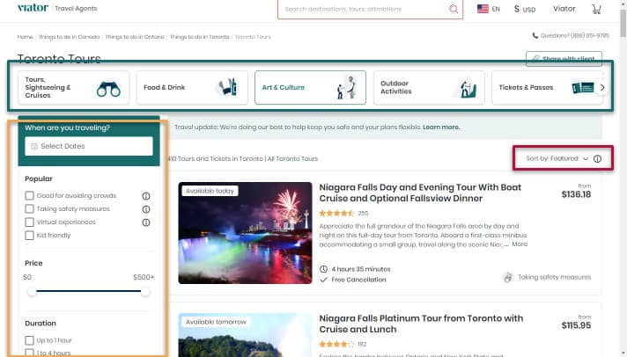Click the US flag language icon
This screenshot has height=357, width=627.
point(483,9)
